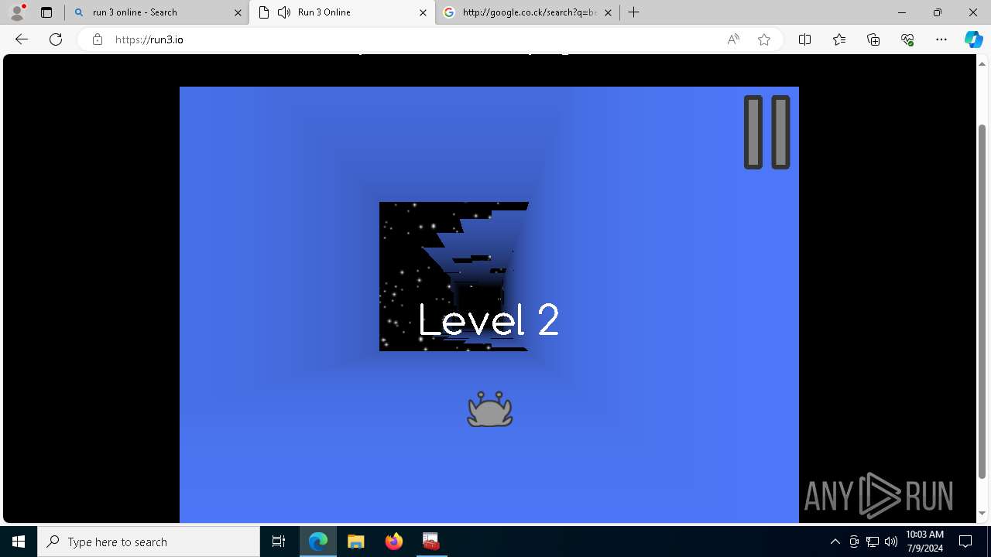The width and height of the screenshot is (991, 557).
Task: Pause the Run 3 game
Action: pyautogui.click(x=766, y=132)
